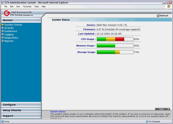Collapse the Monitor section header

(21, 20)
